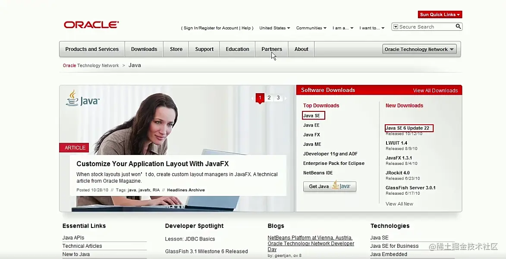Open Java APIs essential link
Image resolution: width=506 pixels, height=259 pixels.
pos(73,238)
